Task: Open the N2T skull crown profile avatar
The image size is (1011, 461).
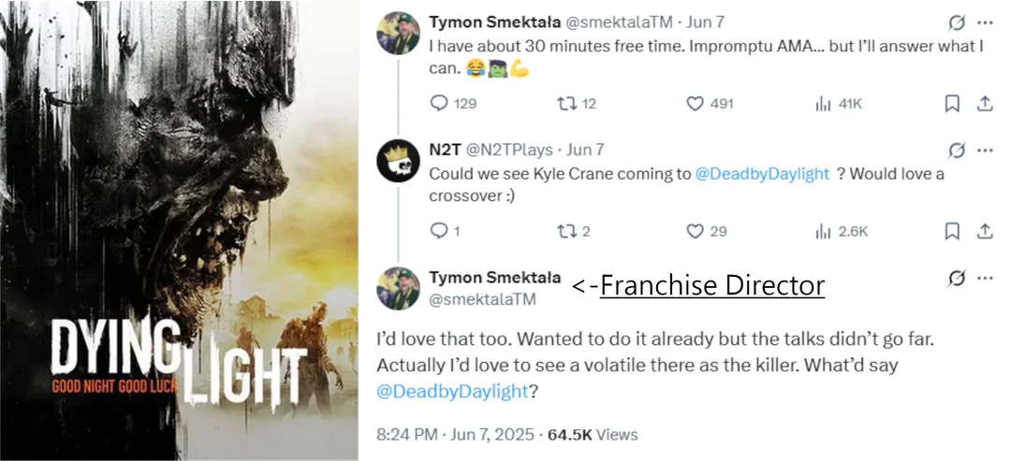Action: 398,161
